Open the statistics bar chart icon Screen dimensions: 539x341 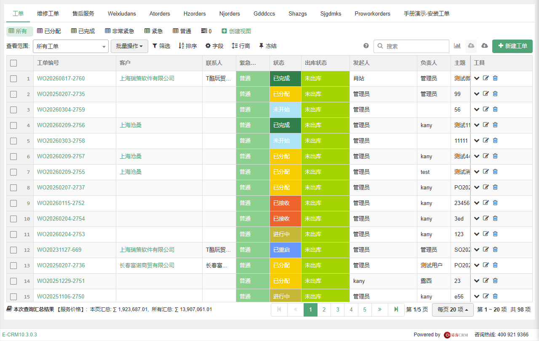coord(457,46)
